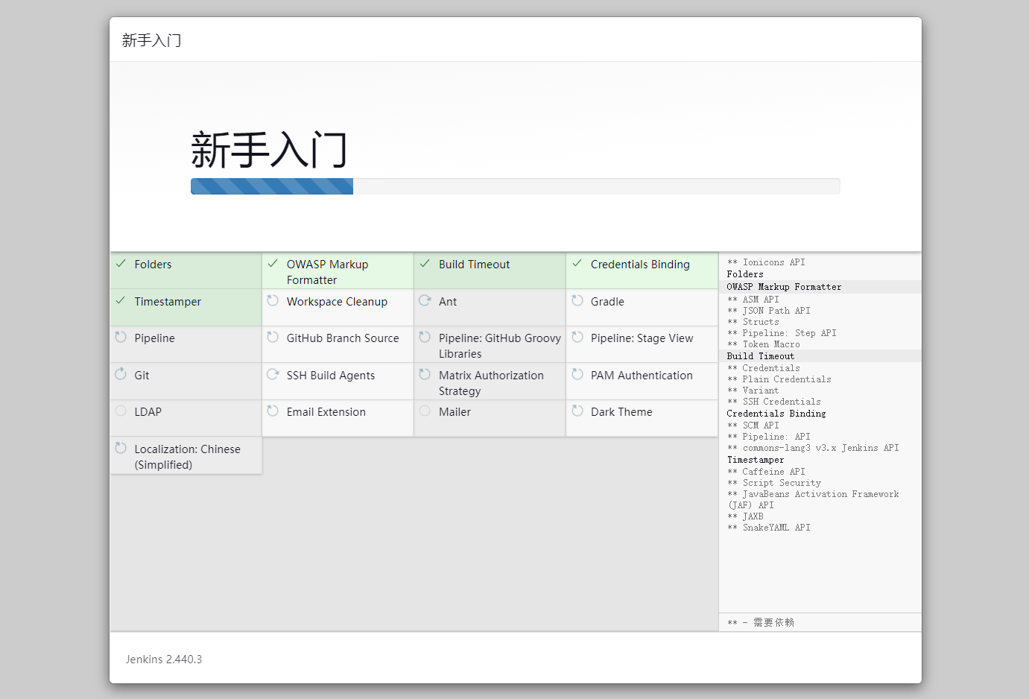1029x699 pixels.
Task: Select the GitHub Branch Source plugin name
Action: tap(343, 338)
